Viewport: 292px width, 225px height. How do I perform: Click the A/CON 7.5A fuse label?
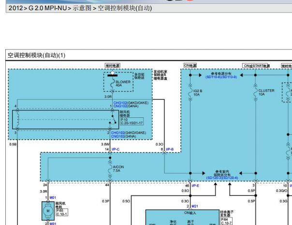click(118, 169)
